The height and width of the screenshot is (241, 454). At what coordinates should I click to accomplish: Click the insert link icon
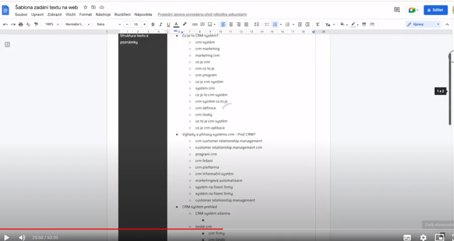click(195, 24)
